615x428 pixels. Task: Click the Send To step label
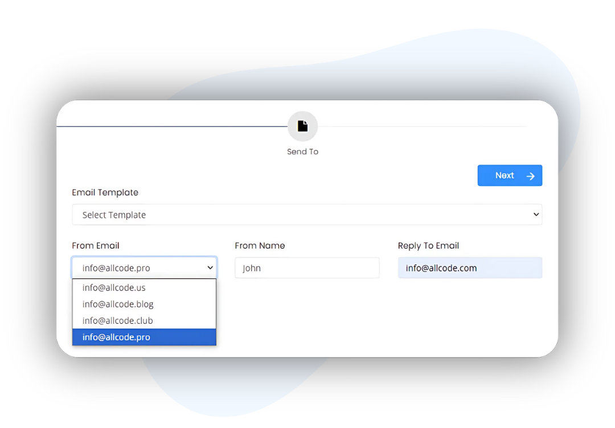click(x=302, y=151)
